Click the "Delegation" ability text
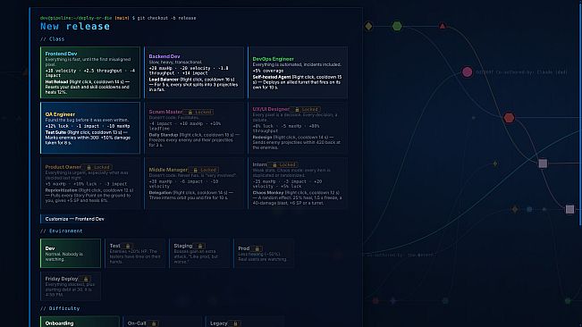 click(x=160, y=193)
